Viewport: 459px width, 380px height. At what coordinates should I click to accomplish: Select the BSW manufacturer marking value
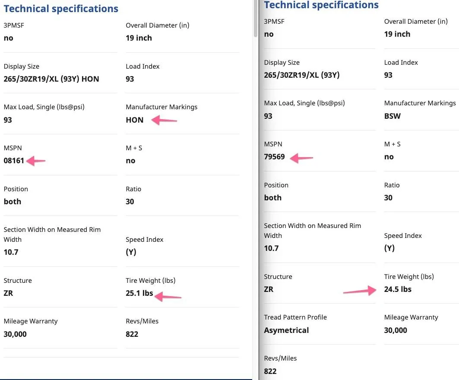[x=392, y=116]
